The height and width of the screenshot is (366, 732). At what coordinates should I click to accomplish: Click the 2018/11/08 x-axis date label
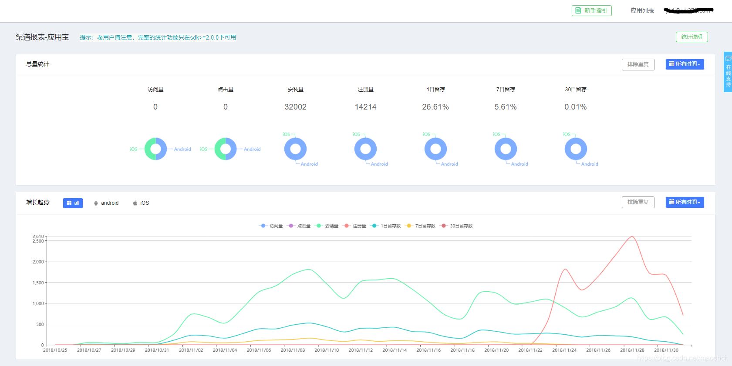click(293, 350)
